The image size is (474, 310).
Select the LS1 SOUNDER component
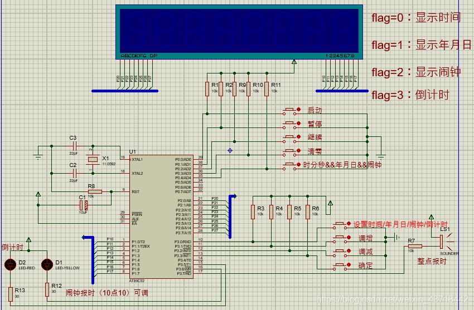446,242
